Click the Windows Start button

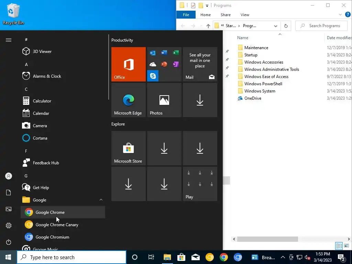pos(8,257)
